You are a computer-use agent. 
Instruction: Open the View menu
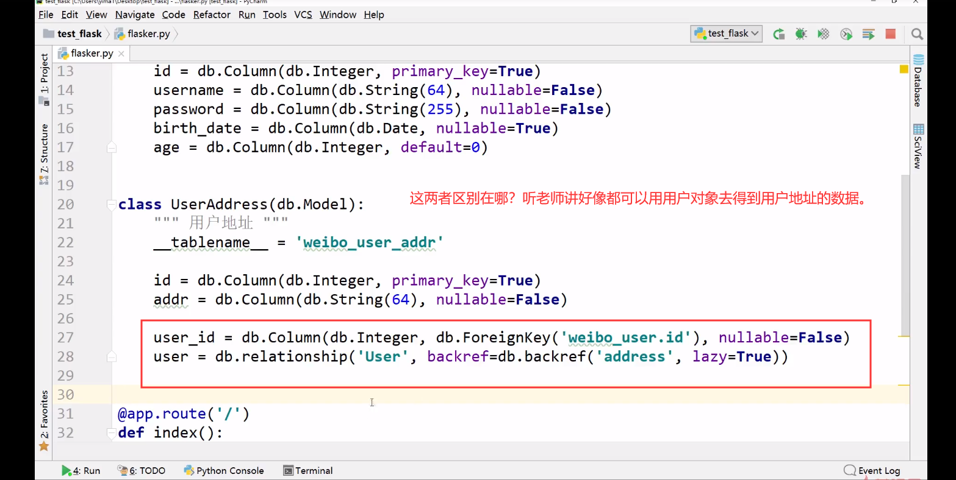coord(96,15)
